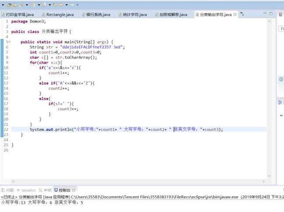Click the horizontal scrollbar right arrow
The width and height of the screenshot is (284, 212).
(264, 181)
